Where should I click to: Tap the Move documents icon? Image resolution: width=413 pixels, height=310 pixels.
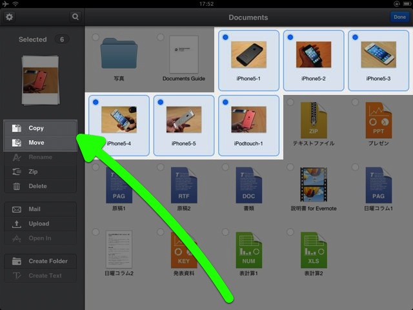pos(17,143)
